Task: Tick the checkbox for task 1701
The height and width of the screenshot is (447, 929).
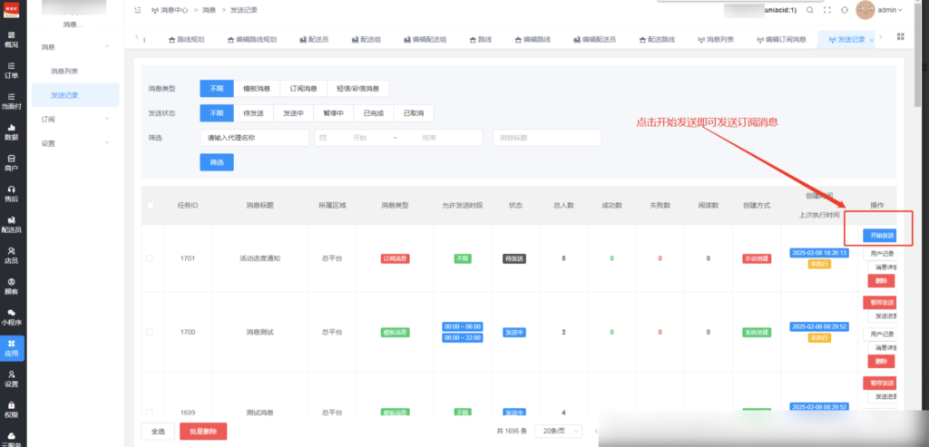Action: click(x=150, y=258)
